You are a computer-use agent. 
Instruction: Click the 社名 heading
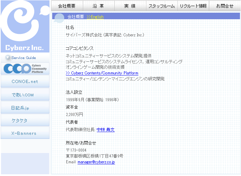(70, 27)
